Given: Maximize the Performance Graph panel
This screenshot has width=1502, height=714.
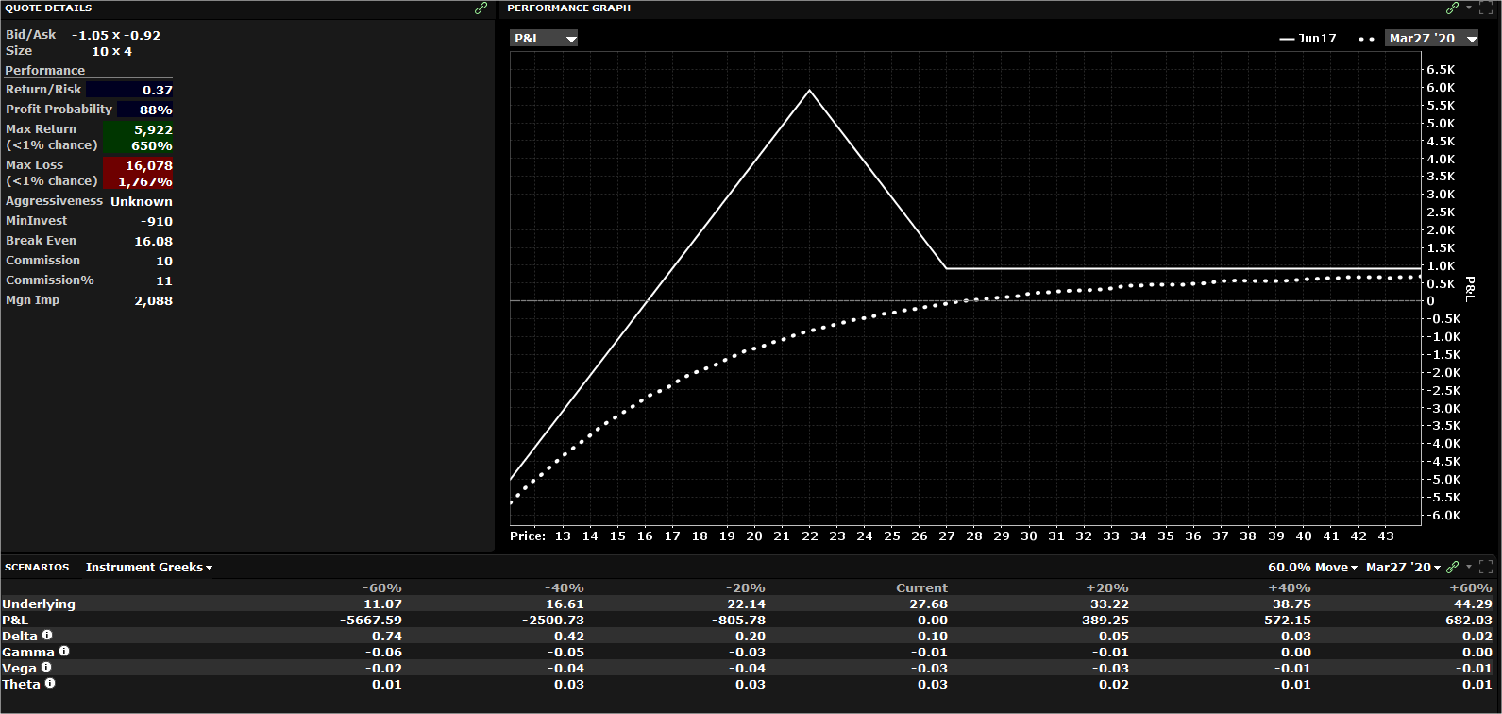Looking at the screenshot, I should 1486,8.
